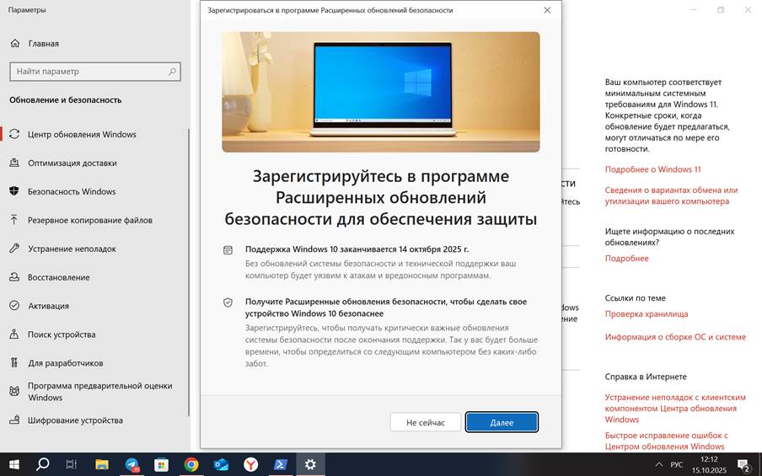
Task: Open Информация о сборке ОС и системе
Action: click(674, 337)
